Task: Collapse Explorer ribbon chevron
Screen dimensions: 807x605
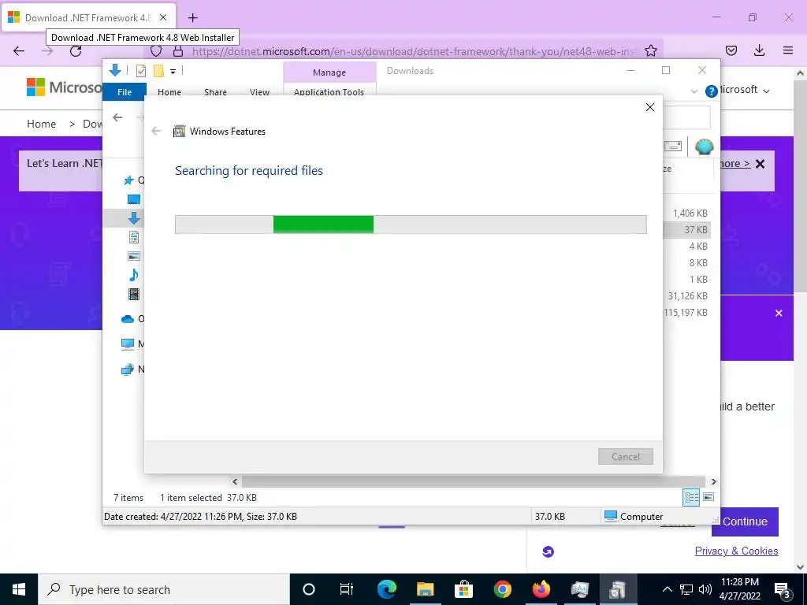Action: point(694,91)
